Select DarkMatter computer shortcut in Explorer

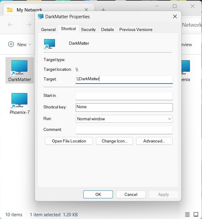[x=19, y=70]
